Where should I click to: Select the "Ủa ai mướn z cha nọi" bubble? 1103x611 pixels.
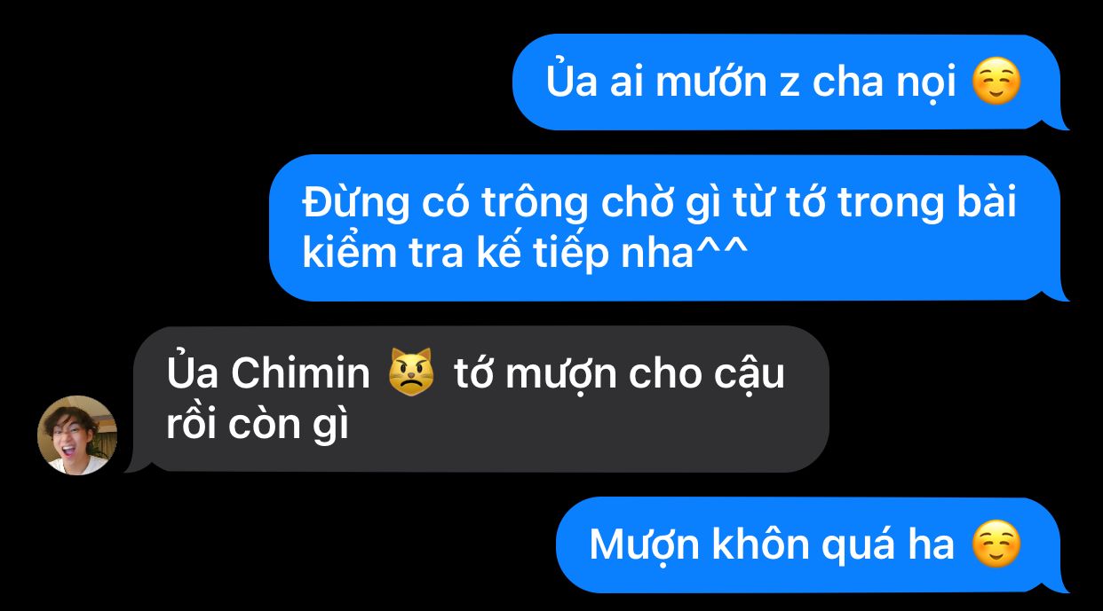[x=790, y=82]
